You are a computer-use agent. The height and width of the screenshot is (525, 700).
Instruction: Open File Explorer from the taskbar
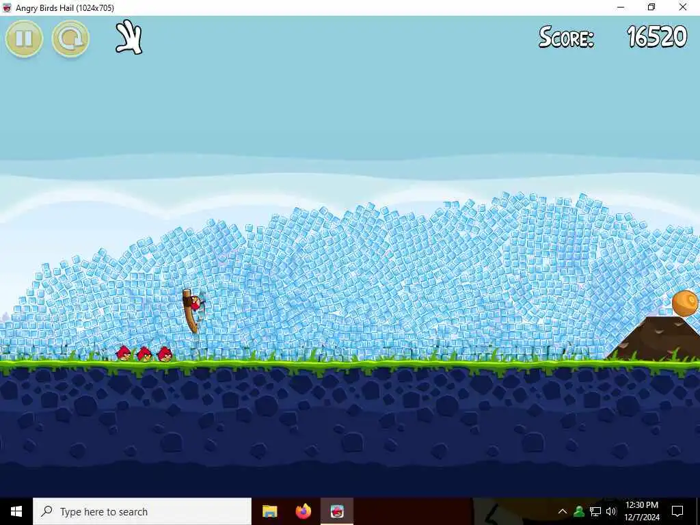click(x=269, y=511)
